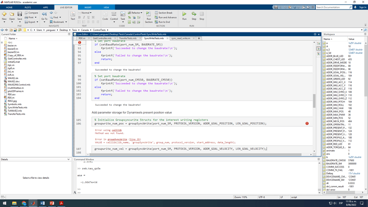
Task: Toggle monospace text formatting
Action: click(93, 18)
